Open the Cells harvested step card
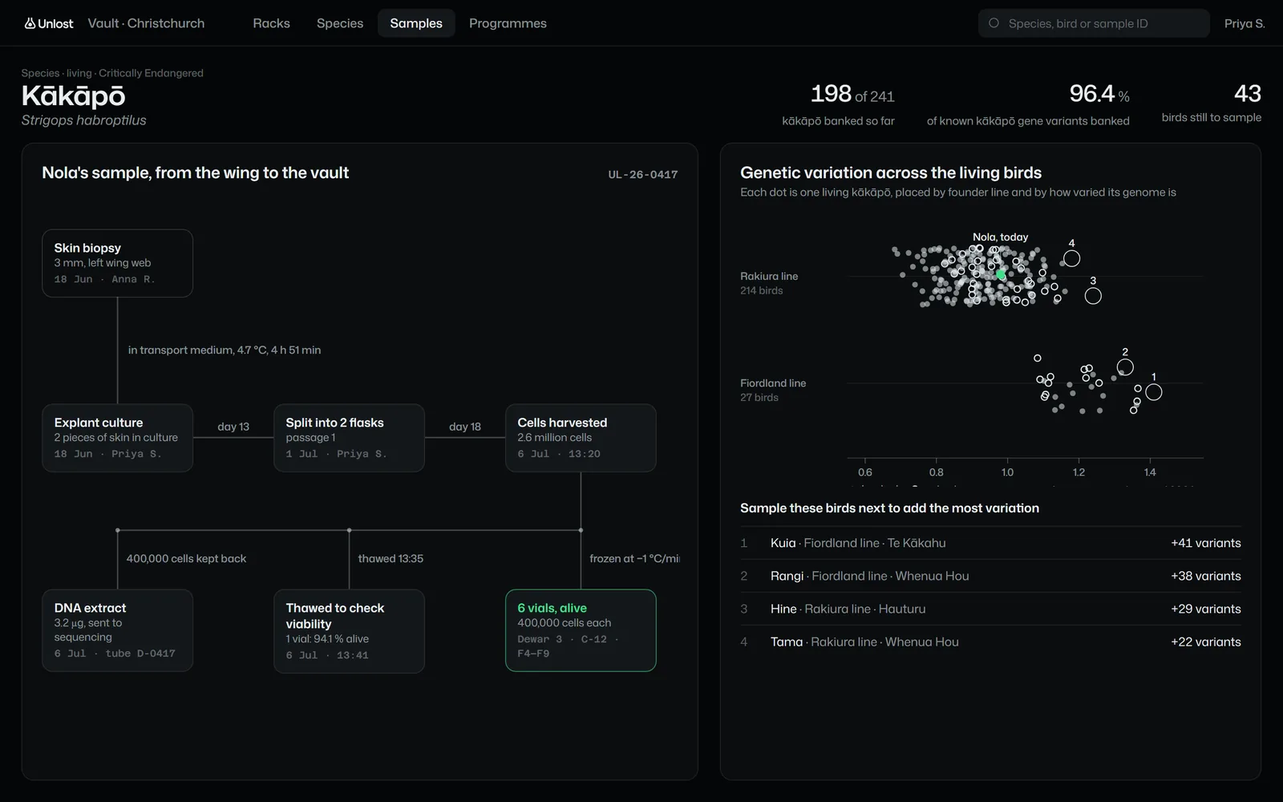The width and height of the screenshot is (1283, 802). (x=581, y=438)
